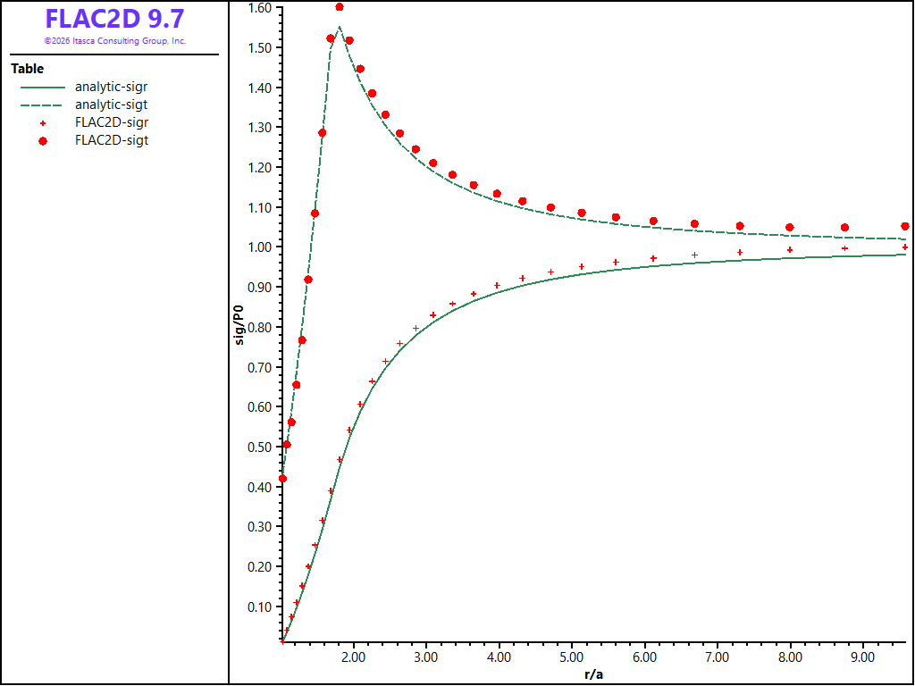Screen dimensions: 915x686
Task: Click the FLAC2D-sigt red dot legend marker
Action: tap(43, 141)
